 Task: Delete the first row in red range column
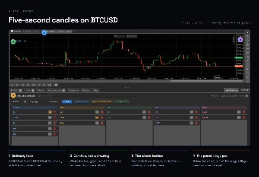click(243, 112)
